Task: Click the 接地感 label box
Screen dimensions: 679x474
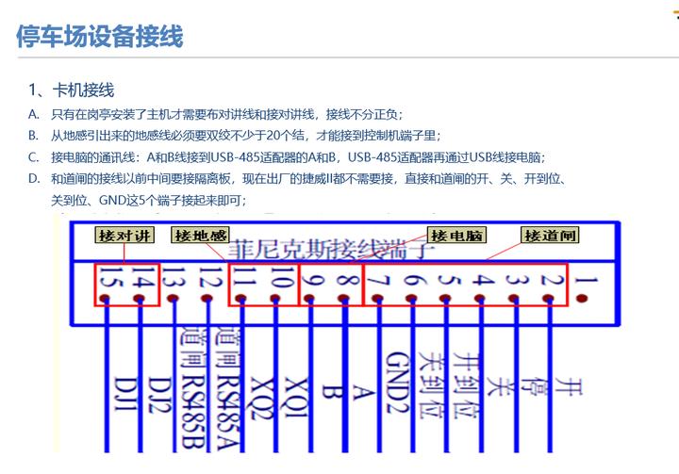Action: click(200, 236)
